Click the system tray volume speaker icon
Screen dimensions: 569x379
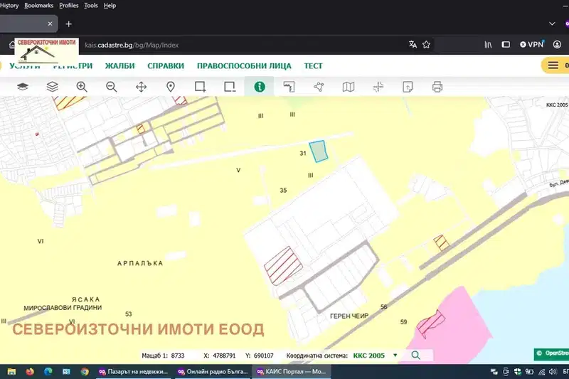(x=553, y=372)
